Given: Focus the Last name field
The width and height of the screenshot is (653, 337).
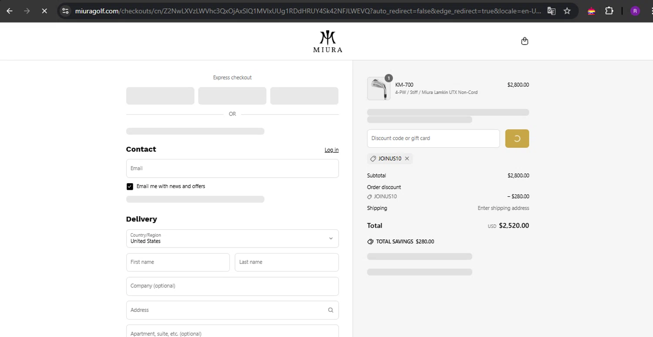Looking at the screenshot, I should [x=287, y=262].
